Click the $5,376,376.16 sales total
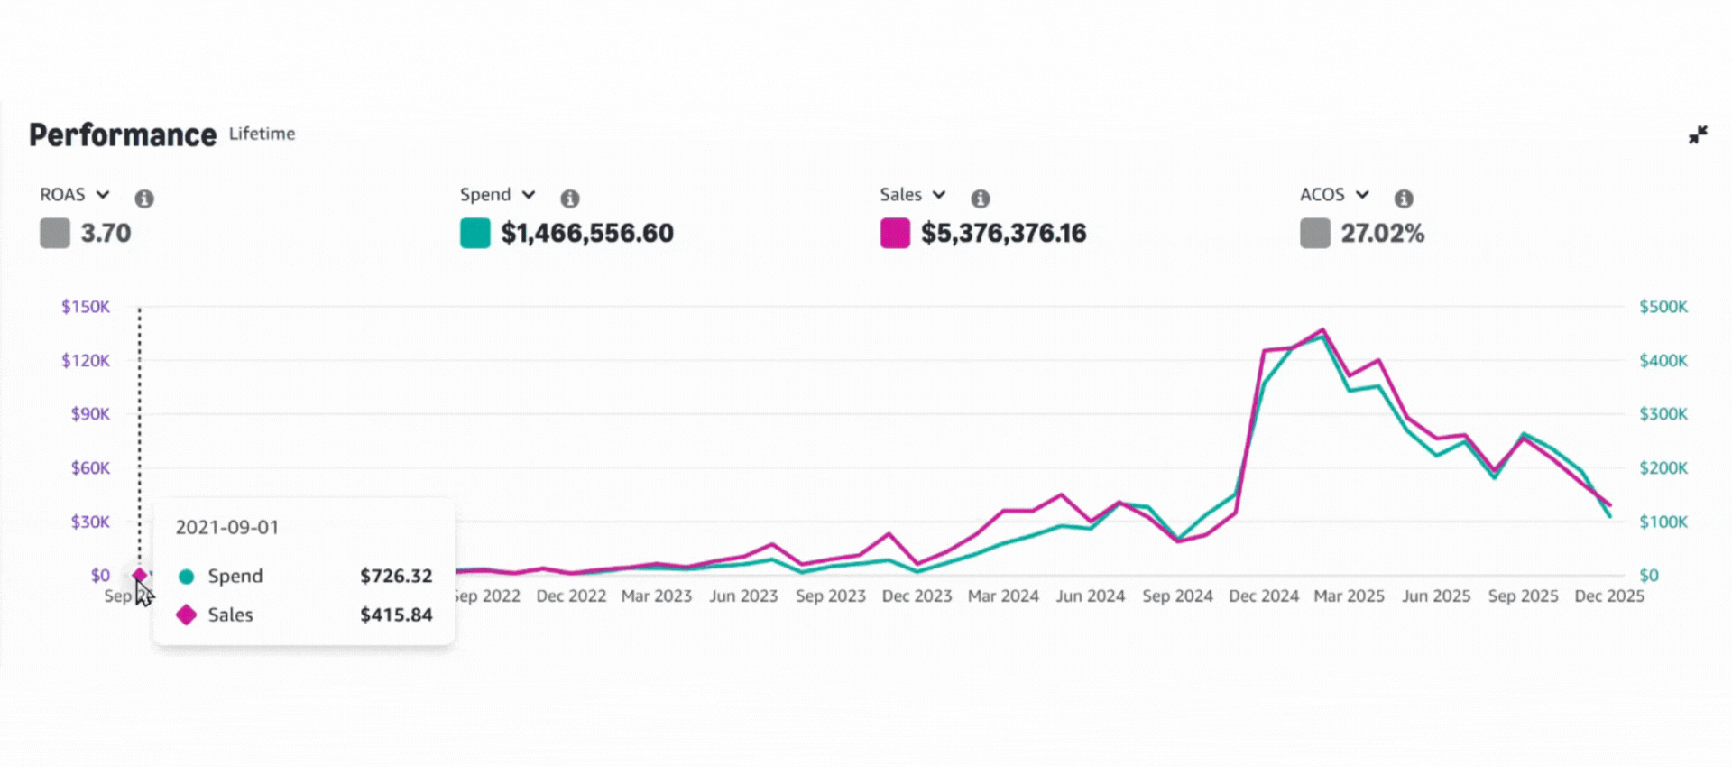The height and width of the screenshot is (767, 1732). point(1003,234)
